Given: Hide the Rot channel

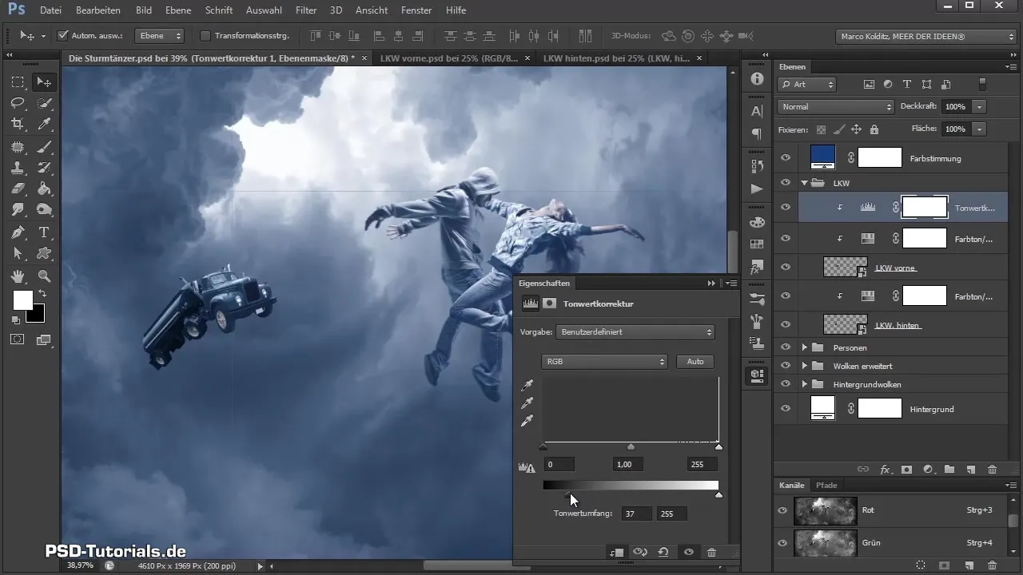Looking at the screenshot, I should pyautogui.click(x=782, y=510).
